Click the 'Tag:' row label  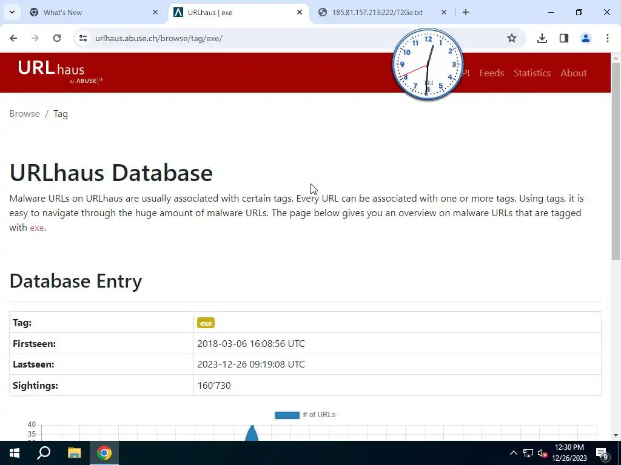tap(22, 323)
